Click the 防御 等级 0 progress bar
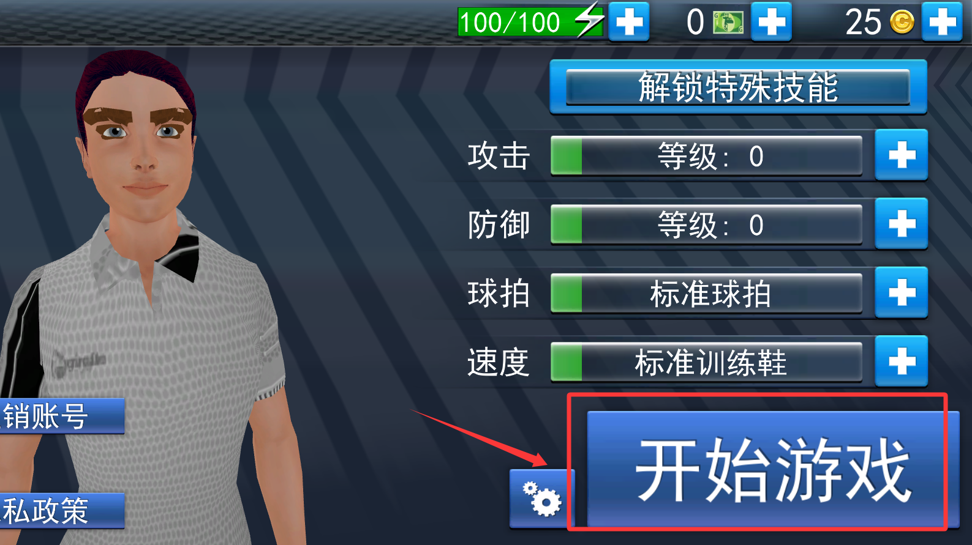Image resolution: width=972 pixels, height=545 pixels. click(706, 224)
